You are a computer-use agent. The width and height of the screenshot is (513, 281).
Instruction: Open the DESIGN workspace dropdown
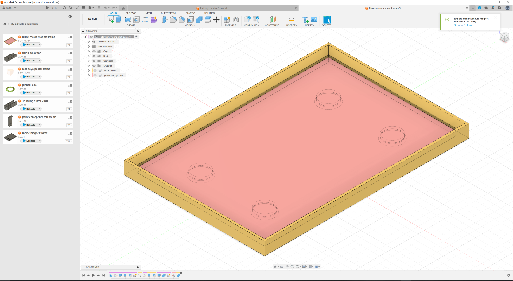pos(94,19)
